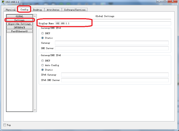The width and height of the screenshot is (179, 131).
Task: Click the sidebar scroll up arrow
Action: [x=35, y=16]
